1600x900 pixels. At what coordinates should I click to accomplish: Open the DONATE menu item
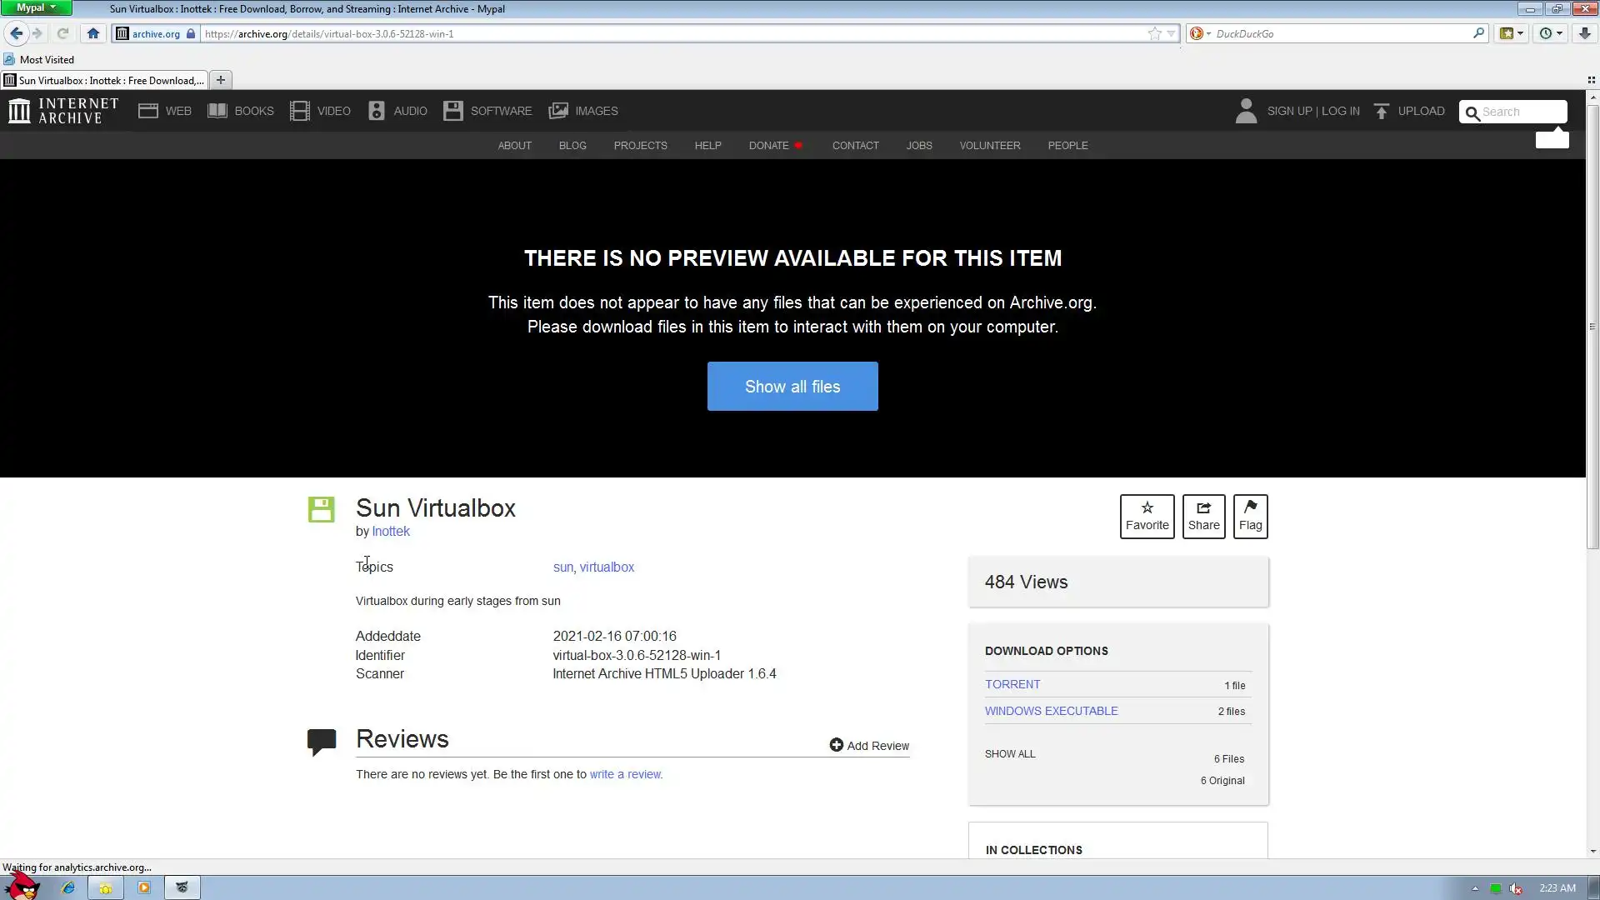click(x=768, y=145)
